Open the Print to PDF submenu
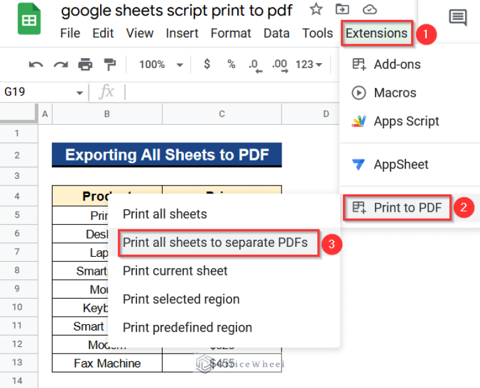The image size is (480, 388). [x=410, y=208]
